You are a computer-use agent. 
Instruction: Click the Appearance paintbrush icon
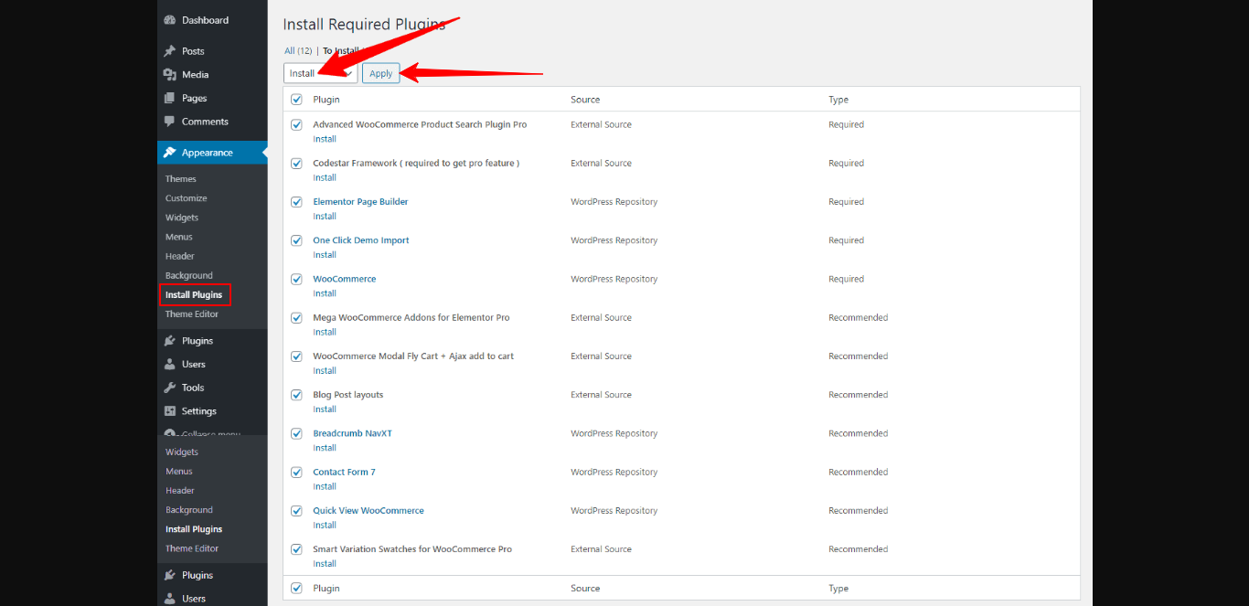169,153
